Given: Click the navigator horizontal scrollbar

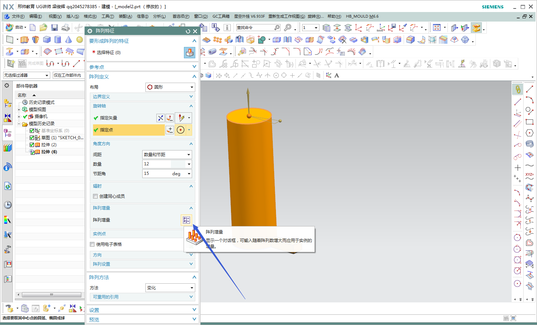Looking at the screenshot, I should [x=51, y=295].
